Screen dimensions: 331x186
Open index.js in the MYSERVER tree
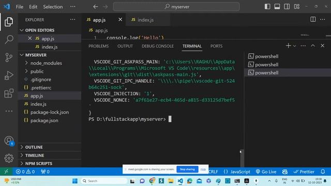click(x=50, y=104)
